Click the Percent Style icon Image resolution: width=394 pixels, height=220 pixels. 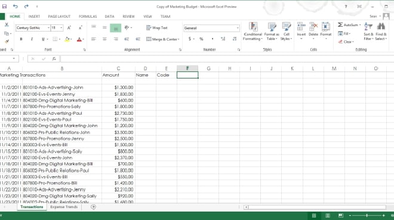201,39
